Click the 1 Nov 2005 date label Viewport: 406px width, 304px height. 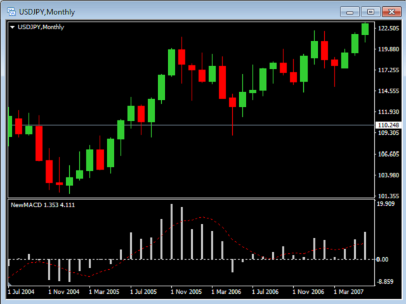pos(186,292)
